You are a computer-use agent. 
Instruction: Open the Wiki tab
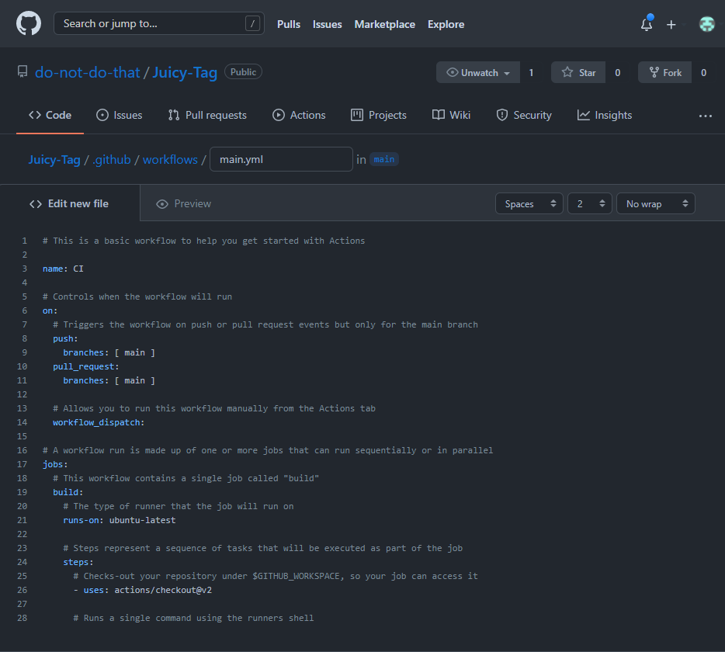click(451, 115)
